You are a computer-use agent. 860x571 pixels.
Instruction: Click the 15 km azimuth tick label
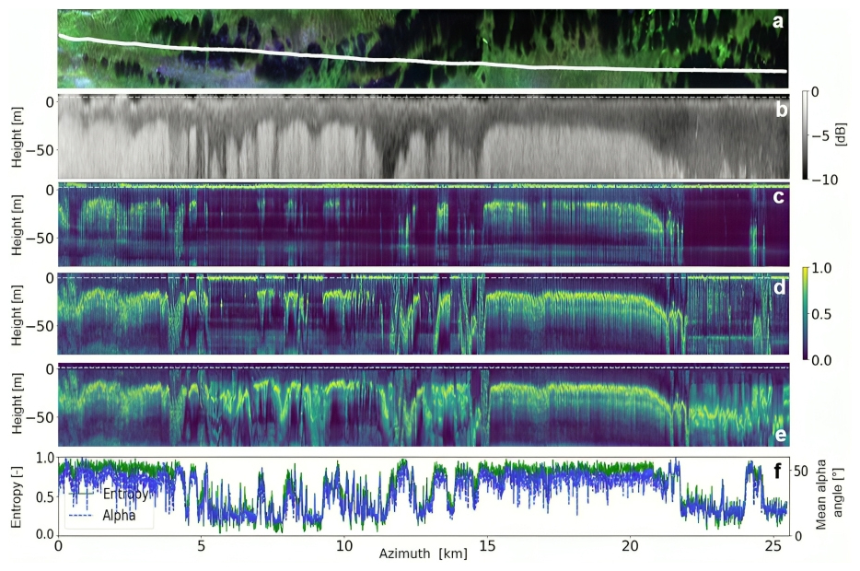[486, 546]
